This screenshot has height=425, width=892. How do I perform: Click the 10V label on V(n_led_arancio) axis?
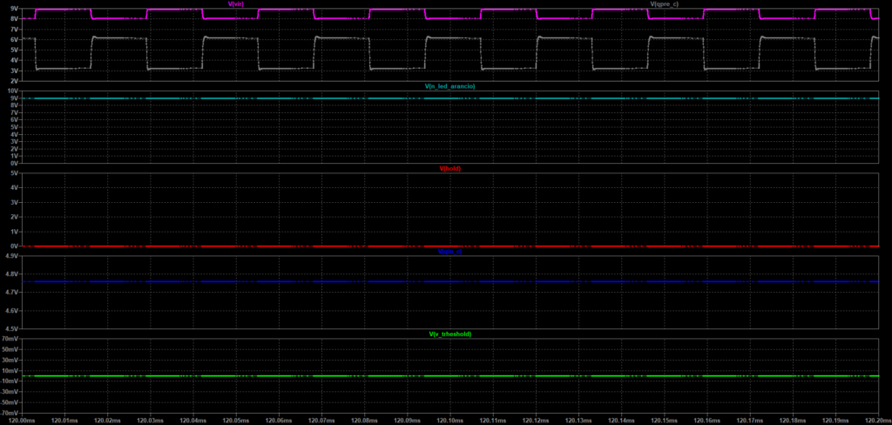click(14, 91)
